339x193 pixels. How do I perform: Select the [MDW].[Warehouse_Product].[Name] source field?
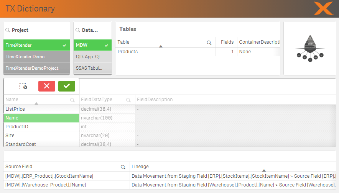(67, 185)
